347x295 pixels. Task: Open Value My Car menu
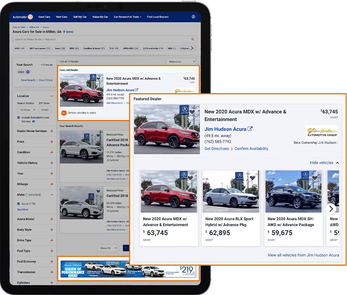[x=100, y=17]
